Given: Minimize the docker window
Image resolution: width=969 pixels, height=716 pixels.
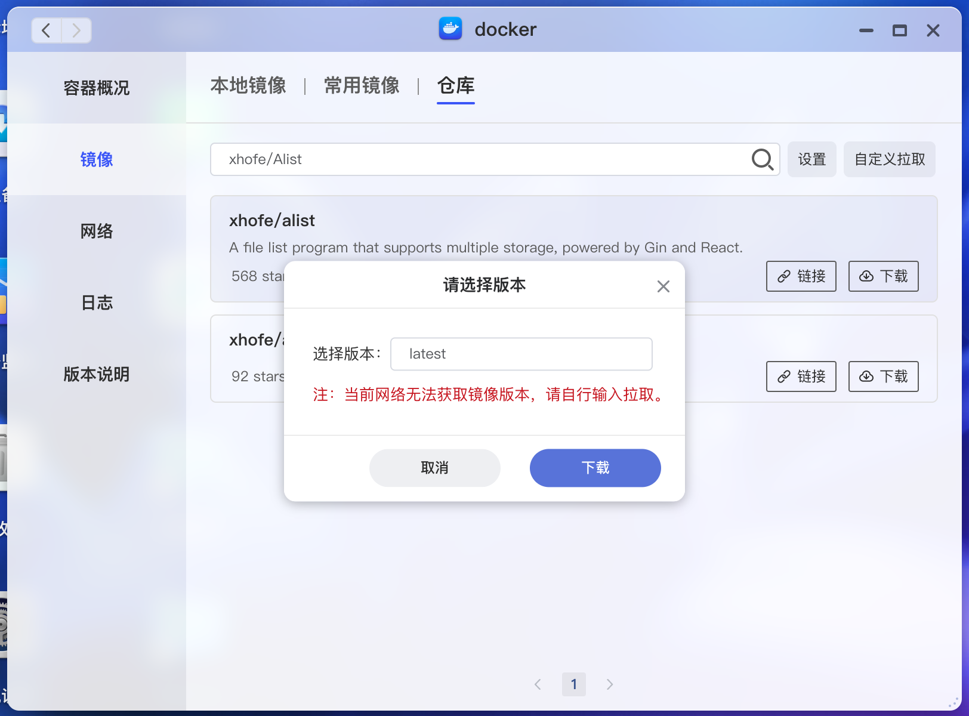Looking at the screenshot, I should tap(866, 30).
